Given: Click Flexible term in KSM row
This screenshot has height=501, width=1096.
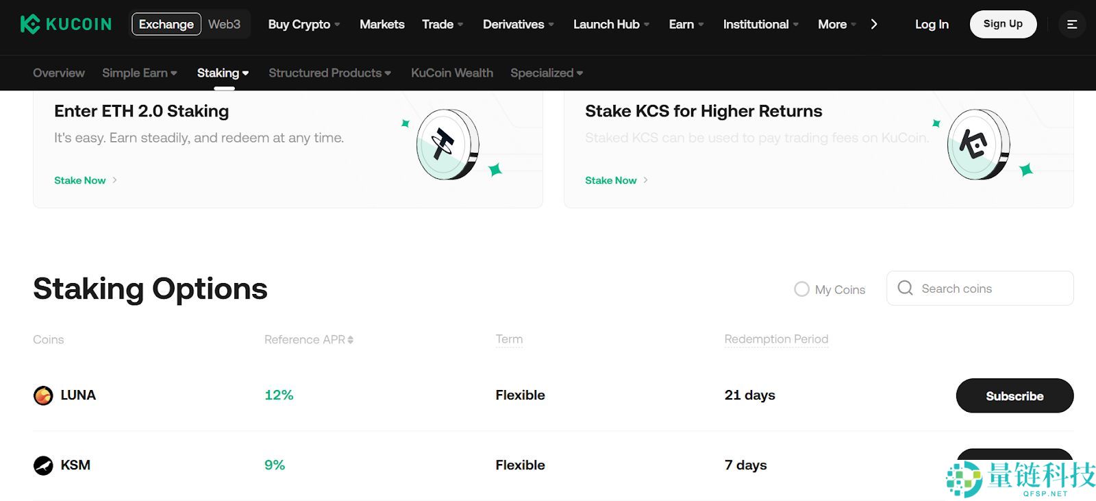Looking at the screenshot, I should (x=521, y=465).
